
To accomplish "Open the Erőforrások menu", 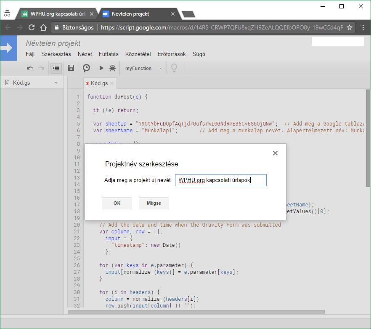I will [x=171, y=54].
